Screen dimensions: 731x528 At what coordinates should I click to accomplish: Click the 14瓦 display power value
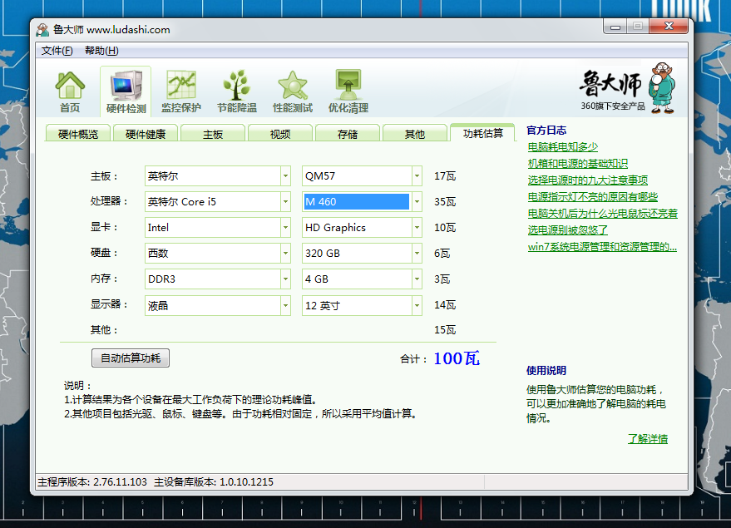point(445,305)
